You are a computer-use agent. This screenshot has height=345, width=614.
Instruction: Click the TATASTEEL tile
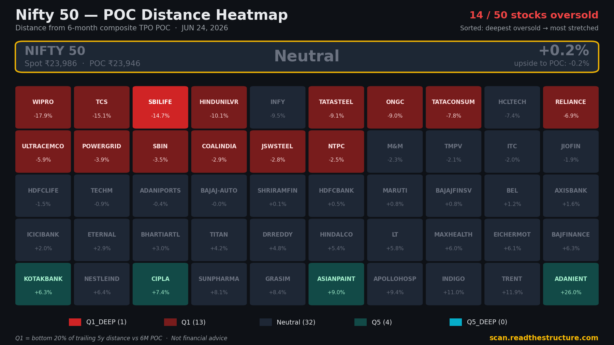tap(336, 107)
